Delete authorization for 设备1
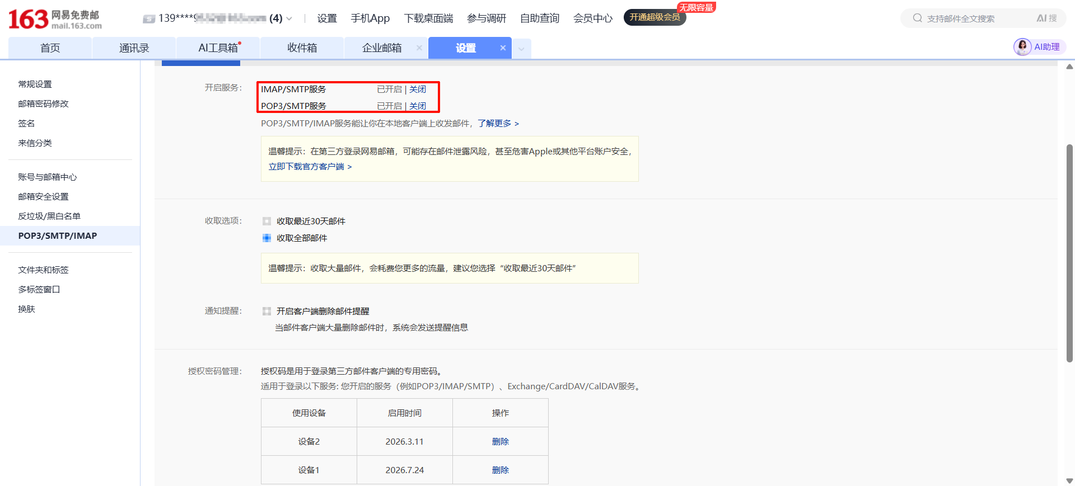 point(501,470)
